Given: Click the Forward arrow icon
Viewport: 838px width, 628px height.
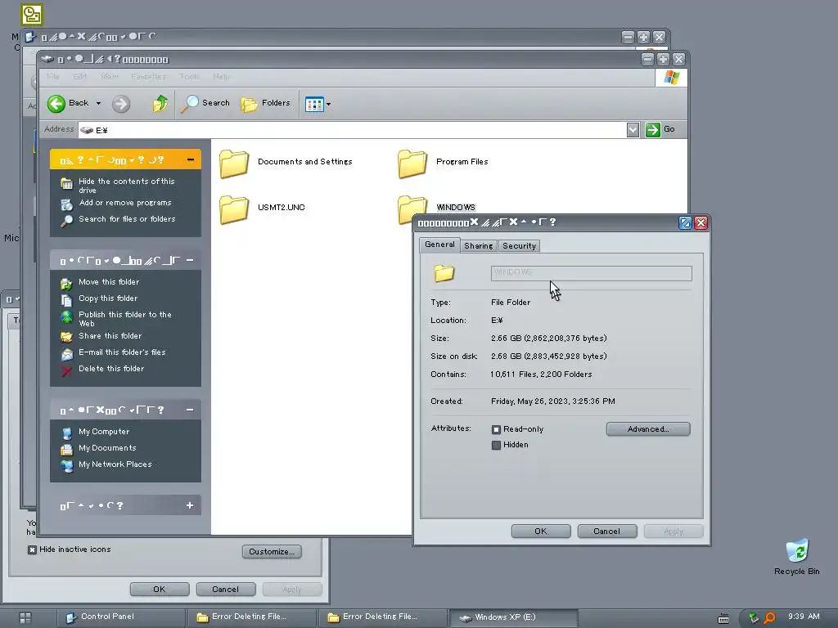Looking at the screenshot, I should (121, 104).
